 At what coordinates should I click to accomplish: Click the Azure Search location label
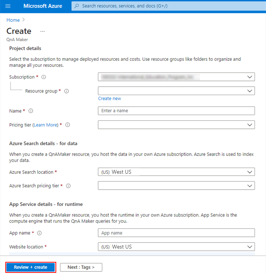pos(31,172)
